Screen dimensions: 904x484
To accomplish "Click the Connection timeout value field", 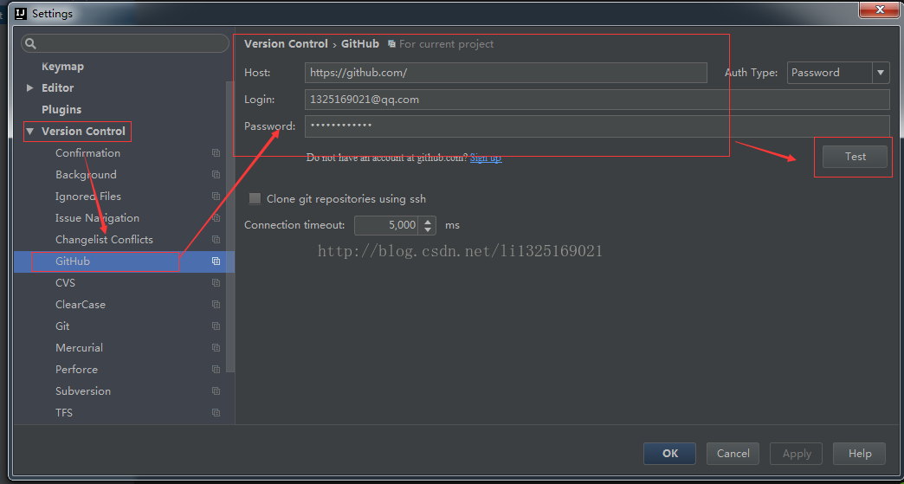I will (x=388, y=225).
